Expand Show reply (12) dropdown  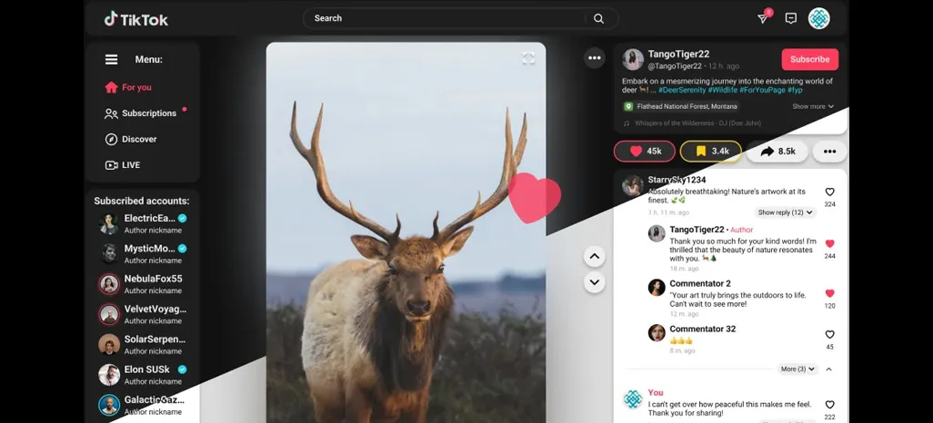point(786,212)
